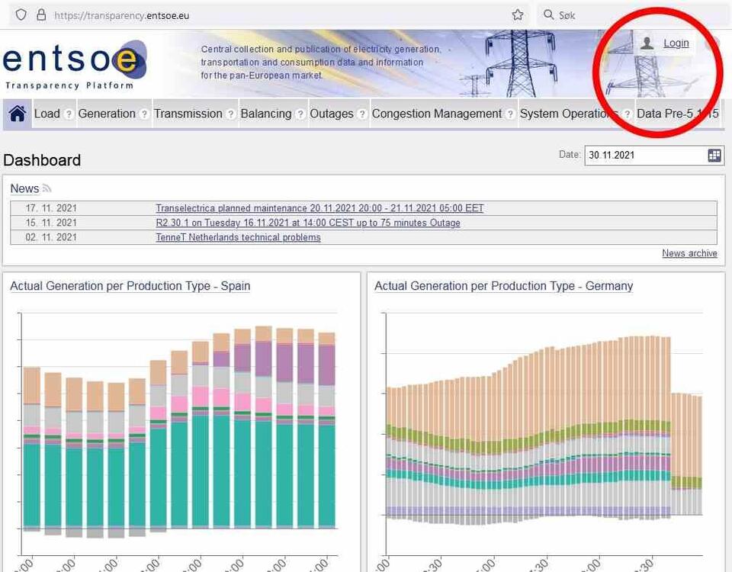Open the calendar date picker icon
This screenshot has height=572, width=732.
[714, 156]
